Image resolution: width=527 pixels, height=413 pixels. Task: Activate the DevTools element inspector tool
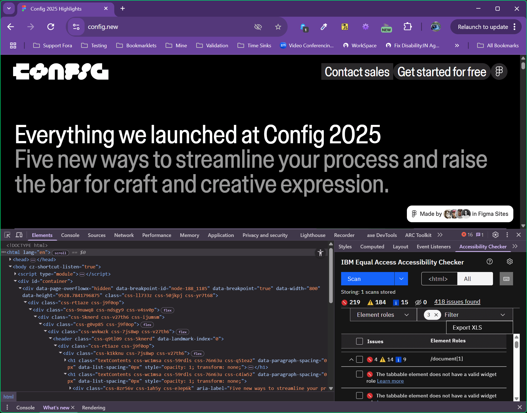(x=8, y=235)
